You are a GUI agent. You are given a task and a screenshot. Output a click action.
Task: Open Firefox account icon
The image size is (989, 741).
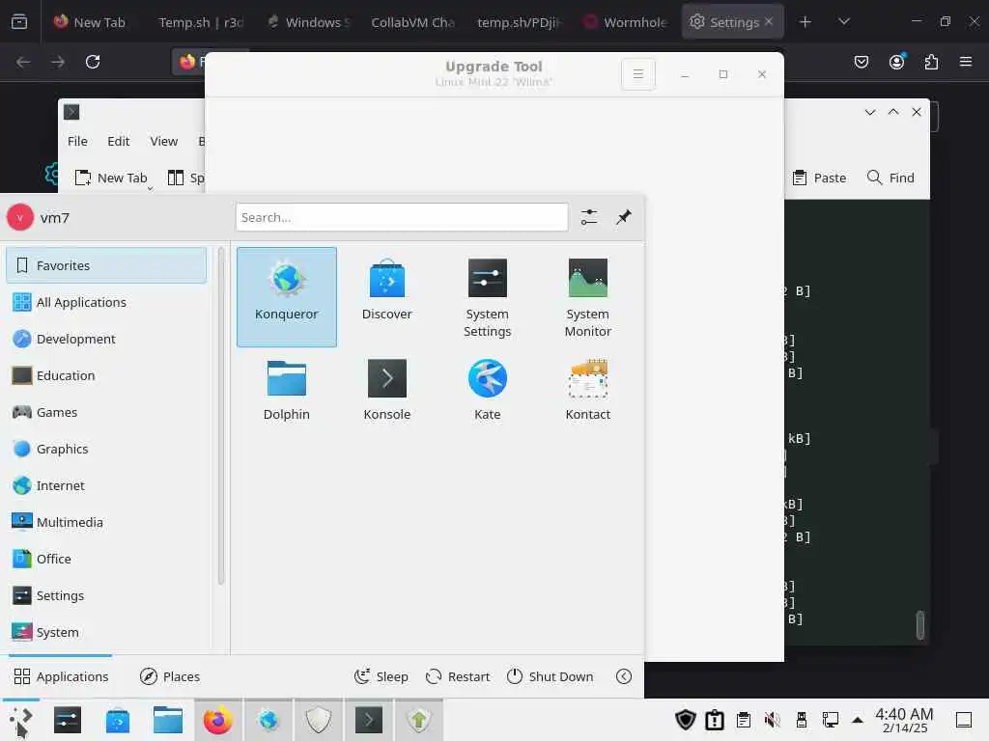point(897,62)
